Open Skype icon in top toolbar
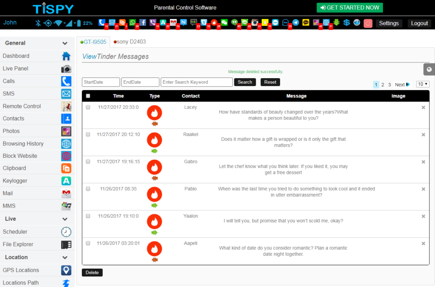 pos(204,23)
